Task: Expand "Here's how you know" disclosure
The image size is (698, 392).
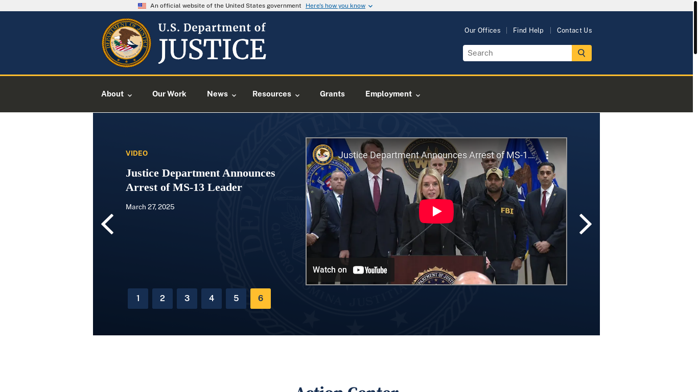Action: 339,6
